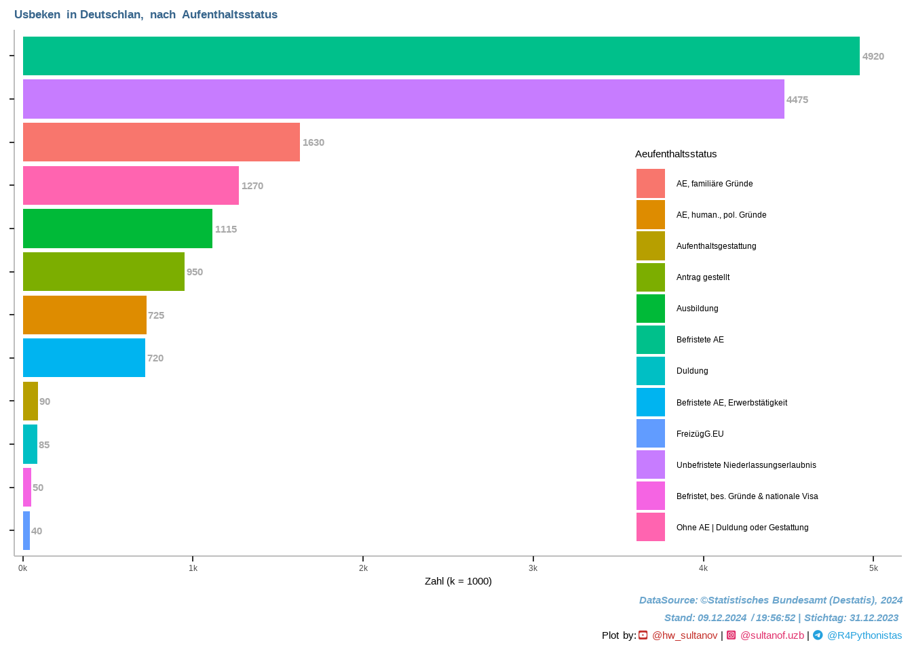912x651 pixels.
Task: Select the 'Antrag gestellt' legend swatch
Action: [x=650, y=277]
